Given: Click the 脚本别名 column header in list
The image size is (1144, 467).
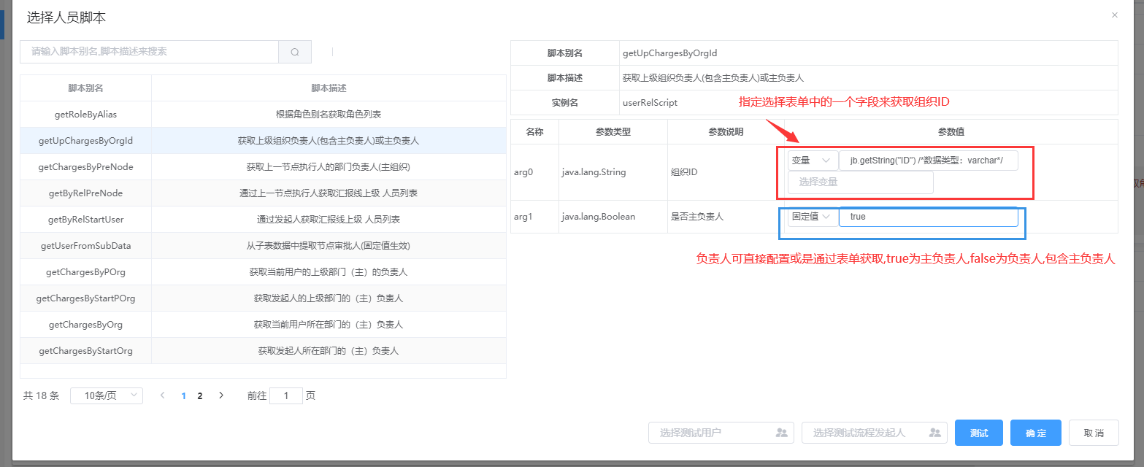Looking at the screenshot, I should 85,88.
